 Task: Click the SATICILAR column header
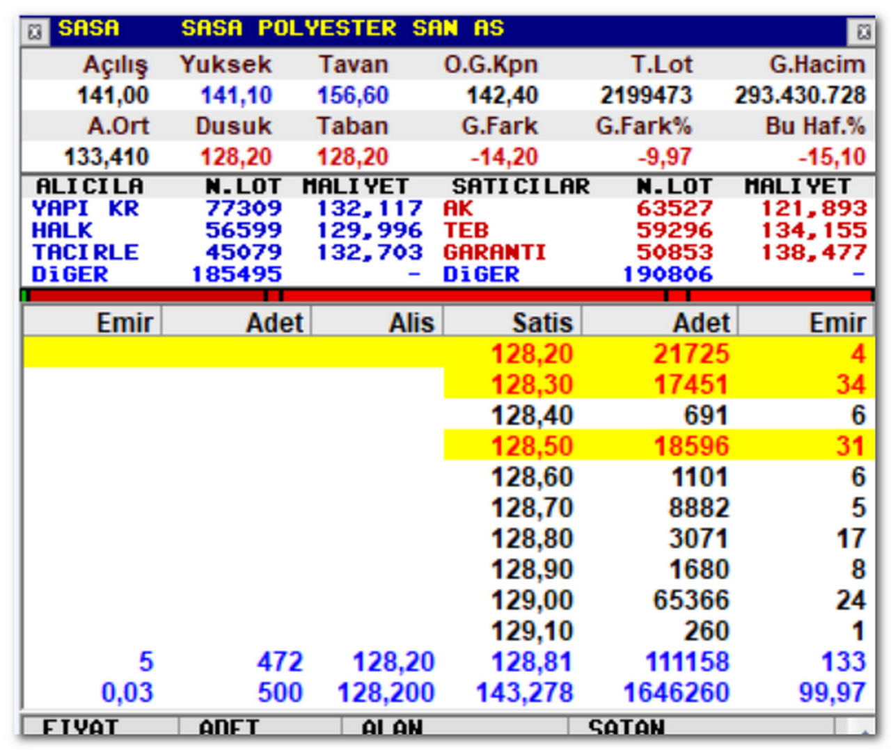(x=521, y=186)
